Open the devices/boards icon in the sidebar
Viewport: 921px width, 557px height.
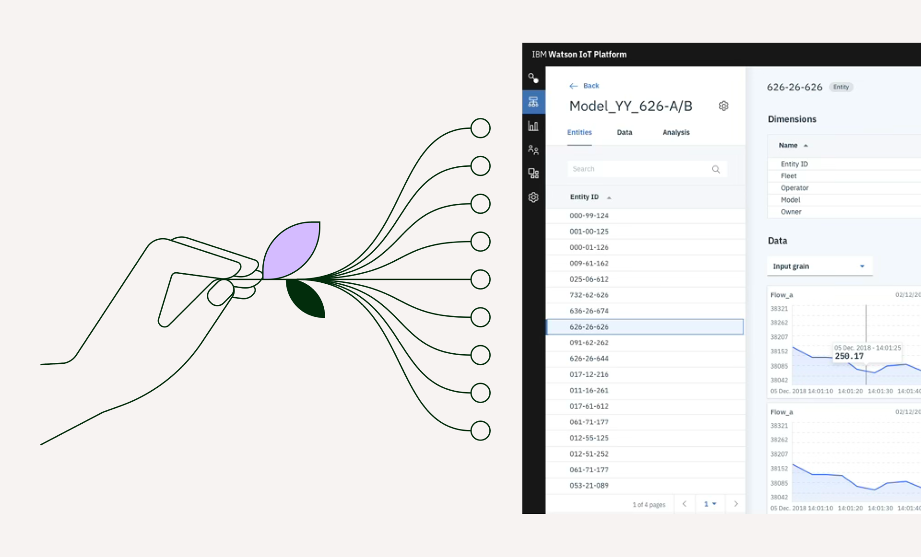(x=533, y=174)
